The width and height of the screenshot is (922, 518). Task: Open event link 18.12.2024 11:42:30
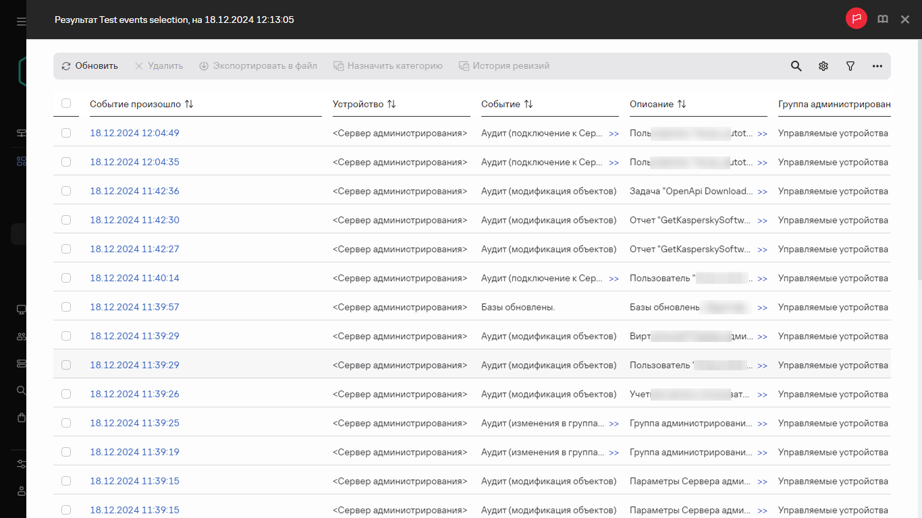(x=134, y=220)
